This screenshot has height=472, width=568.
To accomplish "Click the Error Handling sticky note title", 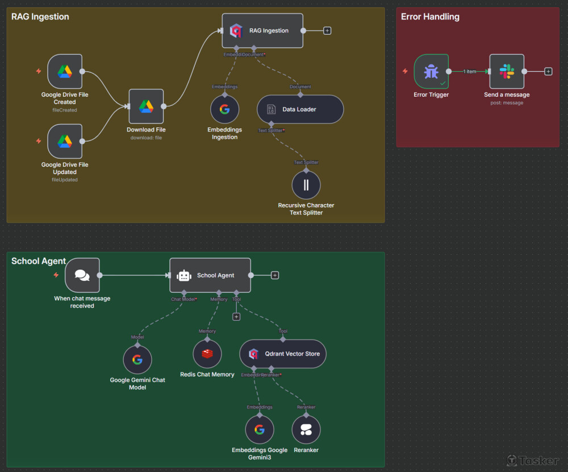I will pyautogui.click(x=430, y=16).
